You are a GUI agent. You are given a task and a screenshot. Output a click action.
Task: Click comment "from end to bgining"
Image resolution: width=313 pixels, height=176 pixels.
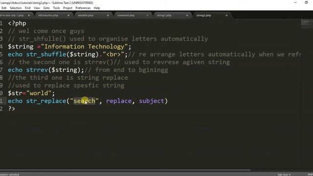click(x=126, y=70)
